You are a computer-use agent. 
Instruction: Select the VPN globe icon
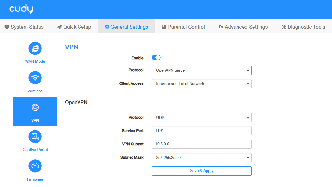click(35, 108)
